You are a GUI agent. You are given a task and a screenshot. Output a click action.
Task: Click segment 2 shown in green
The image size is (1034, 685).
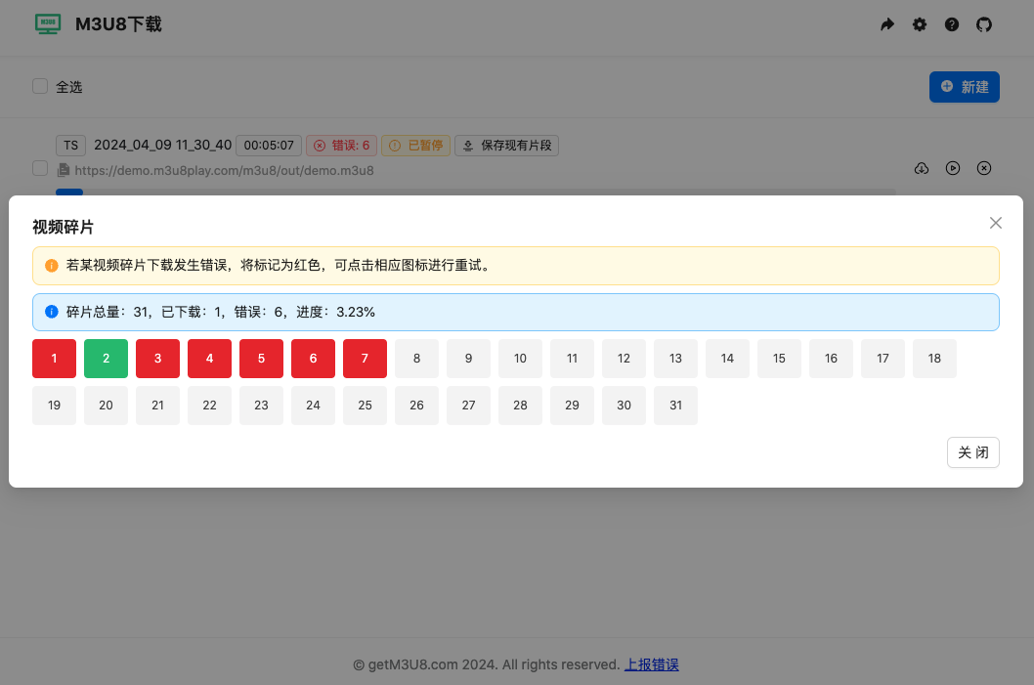106,359
